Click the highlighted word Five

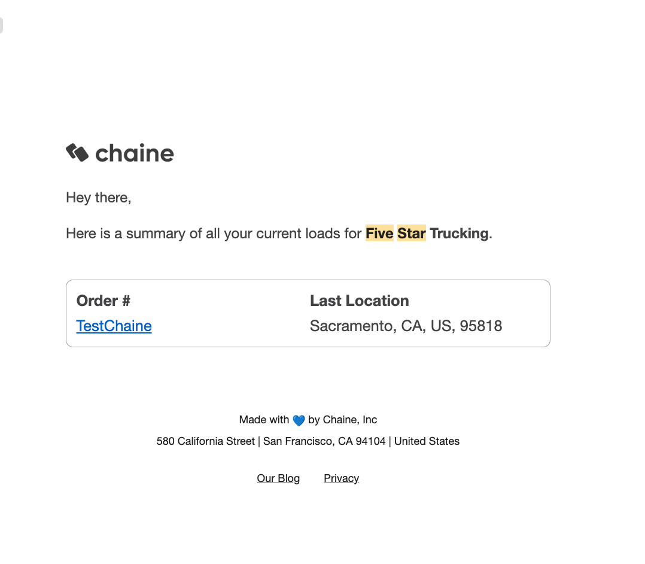coord(379,234)
